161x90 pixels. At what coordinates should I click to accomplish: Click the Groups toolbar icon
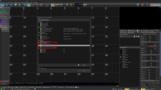point(61,5)
